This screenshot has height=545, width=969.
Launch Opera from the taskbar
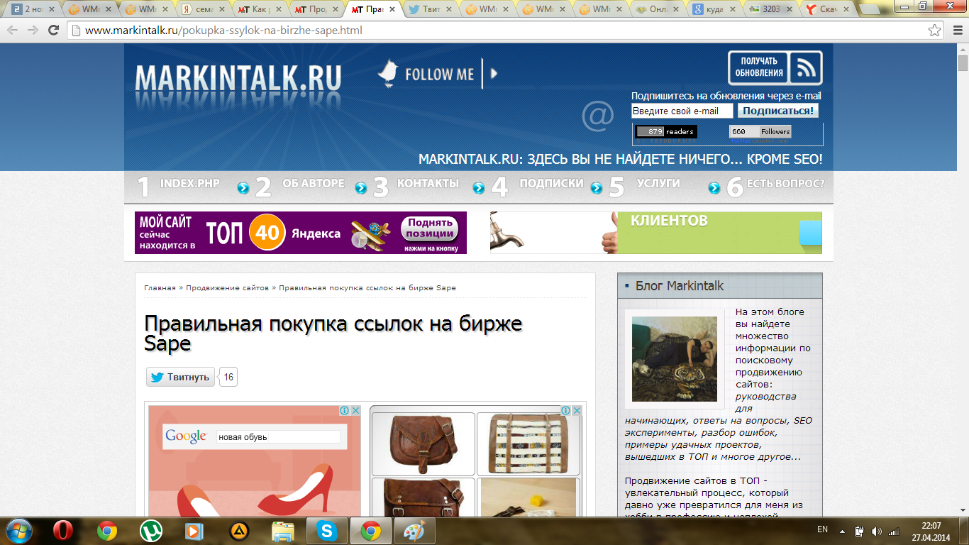pyautogui.click(x=63, y=531)
